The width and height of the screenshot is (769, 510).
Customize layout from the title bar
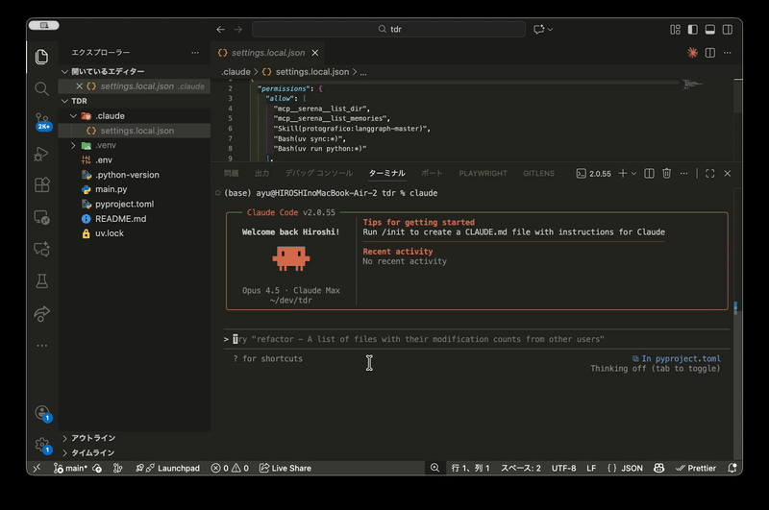(x=676, y=30)
